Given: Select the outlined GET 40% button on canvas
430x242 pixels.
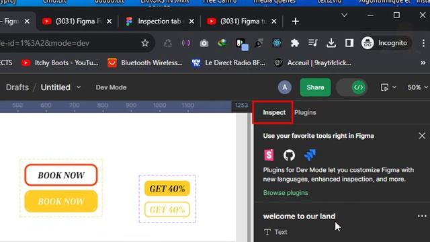Looking at the screenshot, I should (167, 210).
